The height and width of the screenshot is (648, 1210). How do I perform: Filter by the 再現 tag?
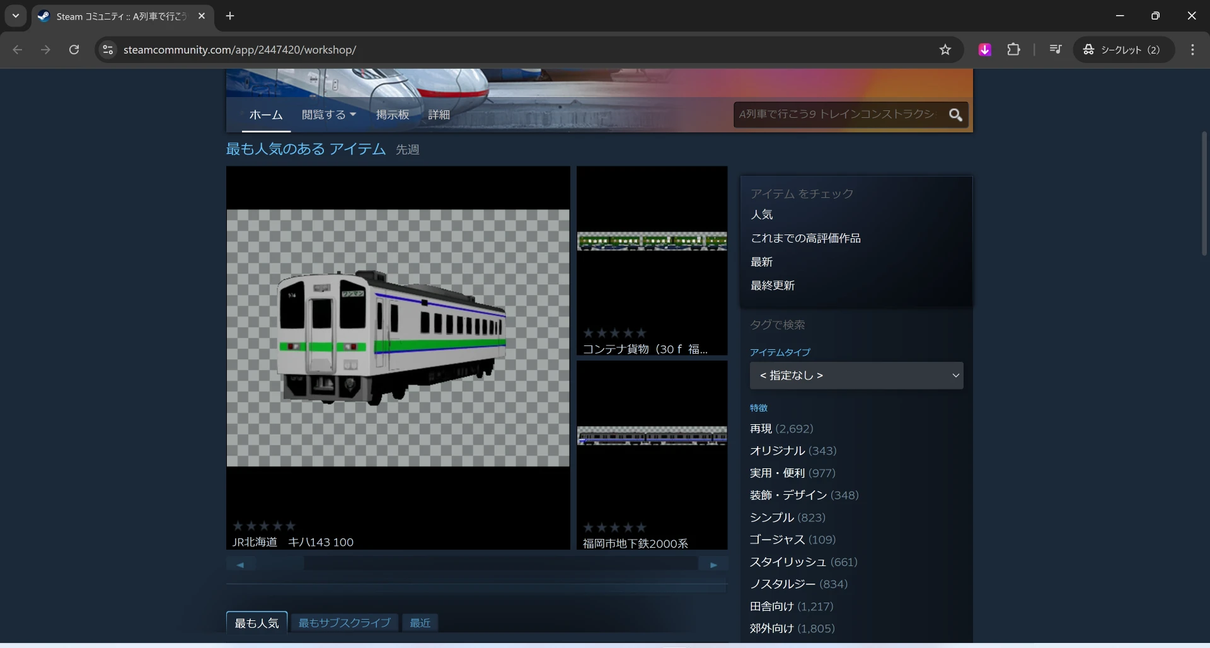click(x=761, y=429)
